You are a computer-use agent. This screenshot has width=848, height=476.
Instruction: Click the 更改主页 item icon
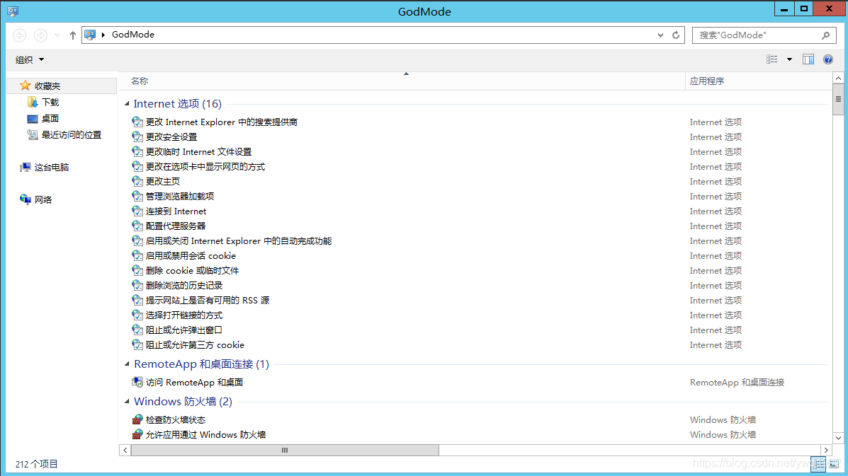137,181
